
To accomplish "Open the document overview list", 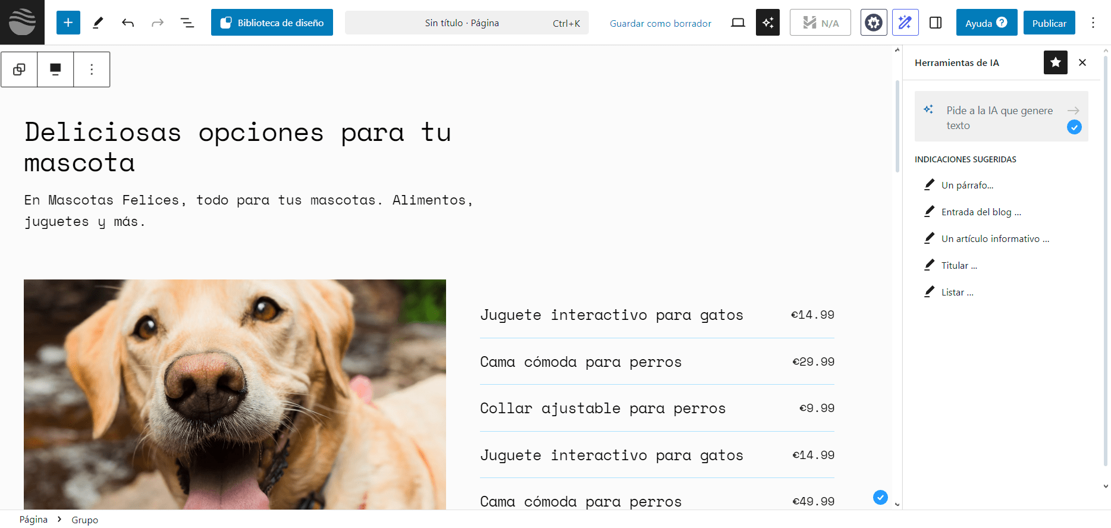I will tap(187, 23).
